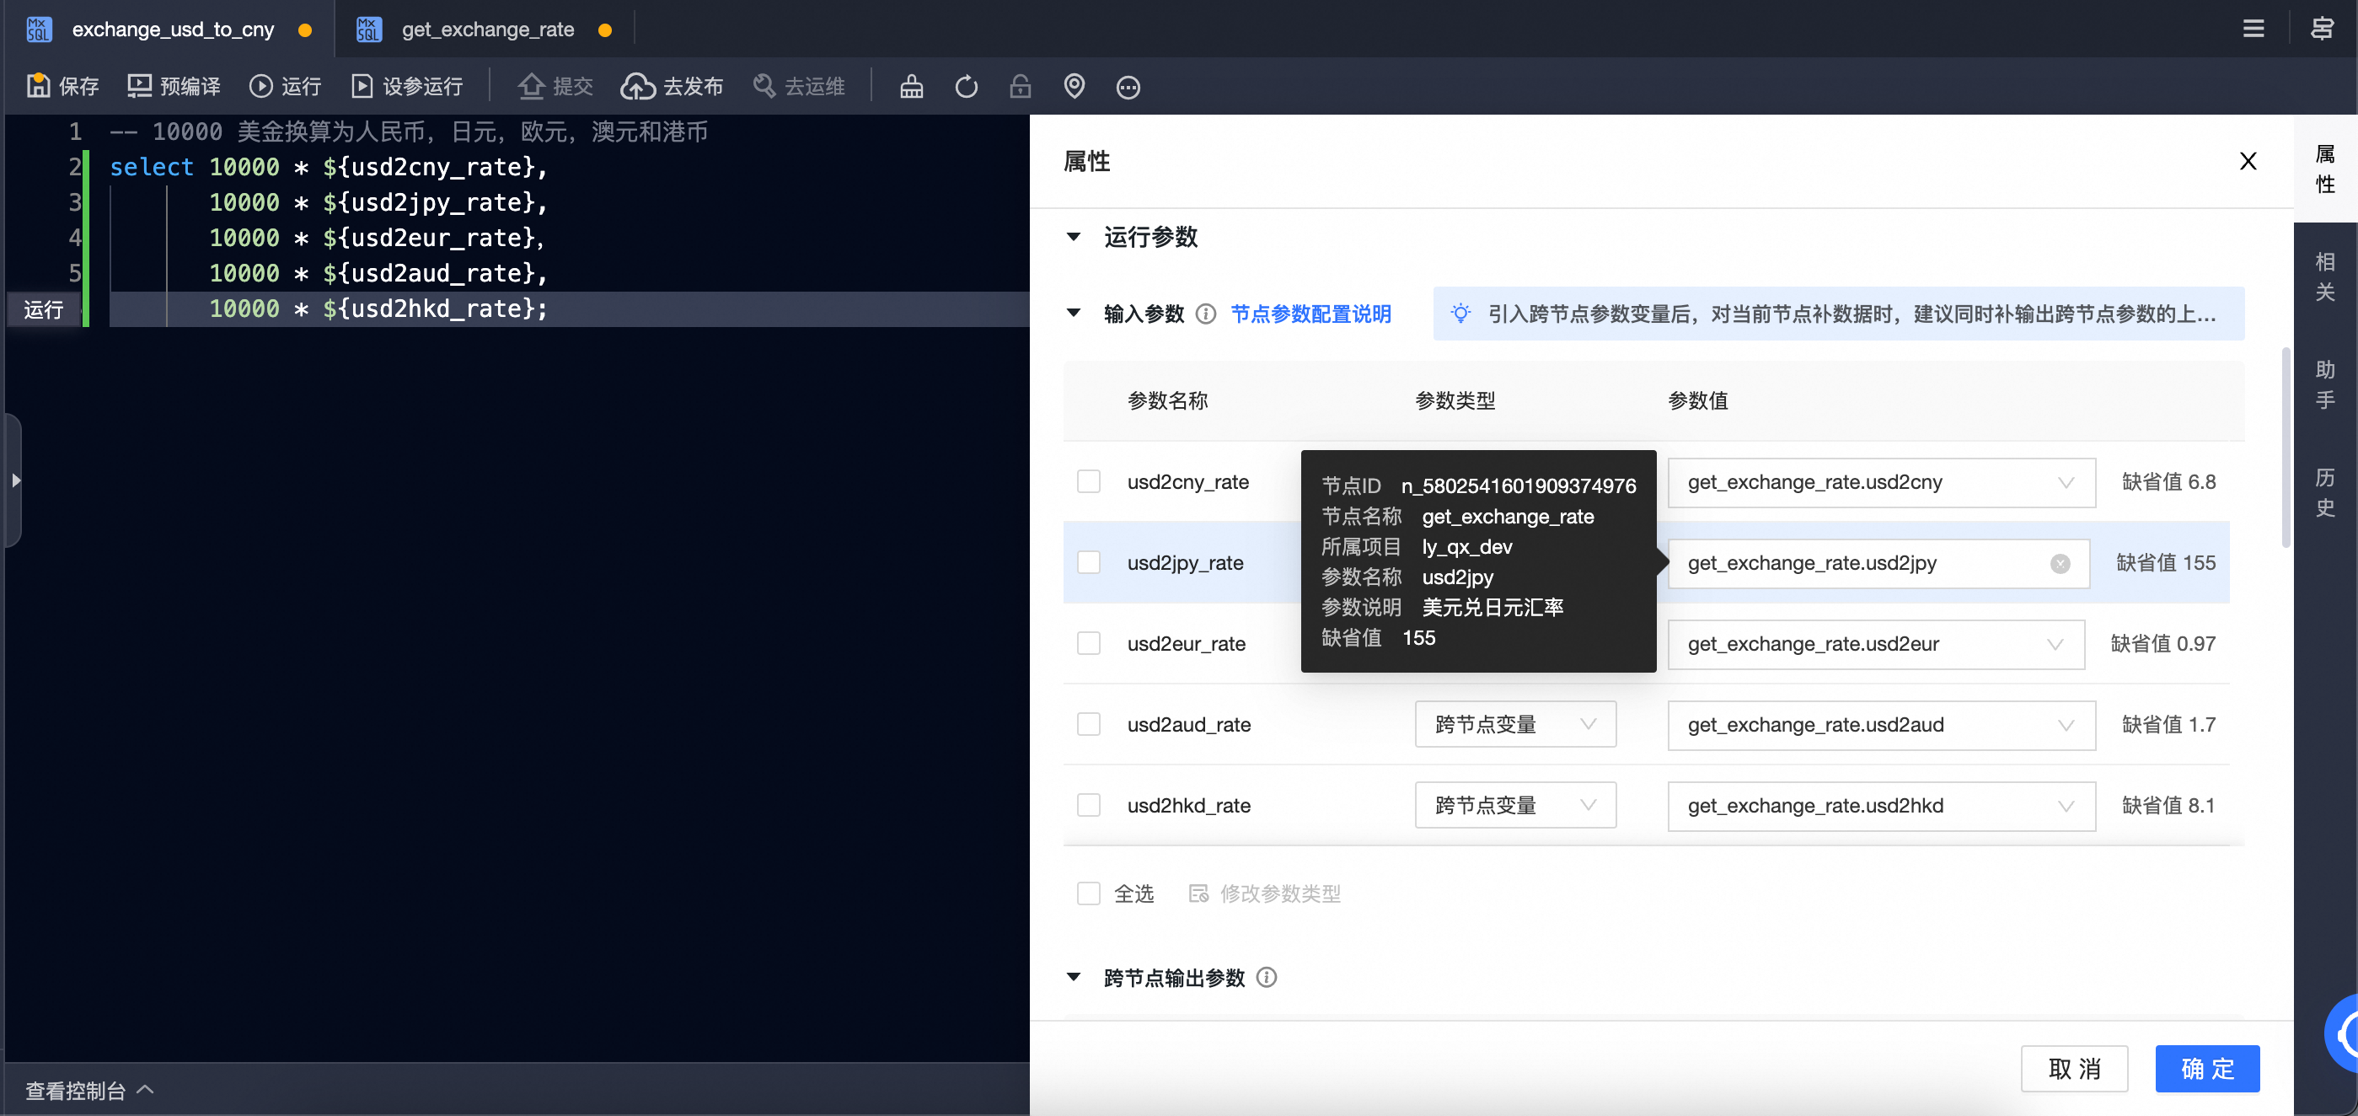Toggle the Select all (全选) checkbox

(1088, 893)
